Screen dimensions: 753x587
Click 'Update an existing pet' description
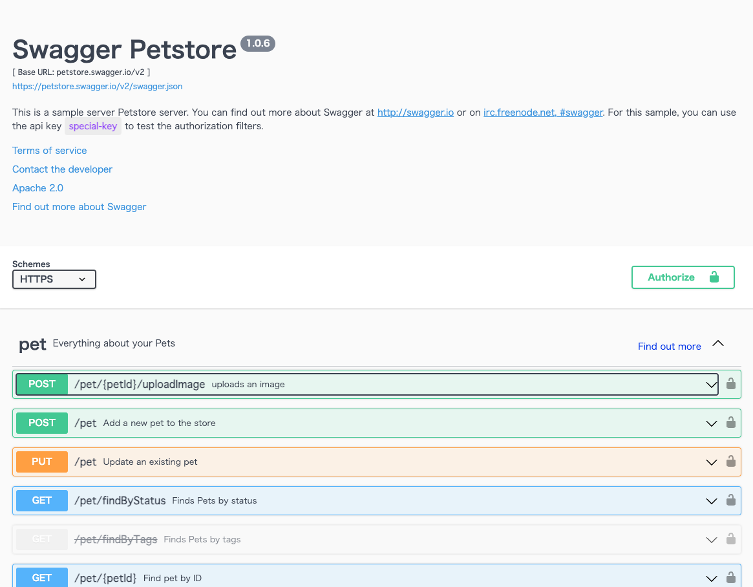pyautogui.click(x=151, y=462)
